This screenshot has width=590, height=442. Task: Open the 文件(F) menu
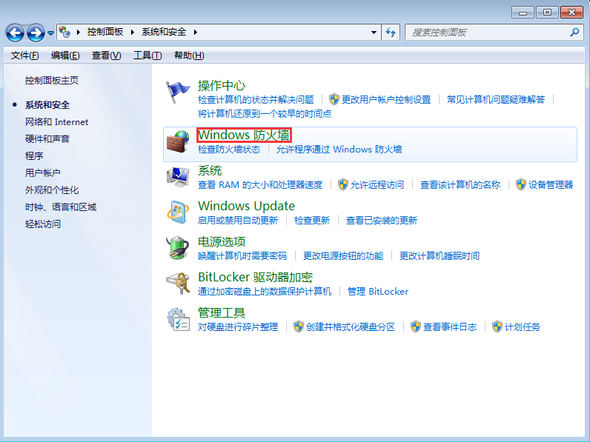(x=25, y=56)
